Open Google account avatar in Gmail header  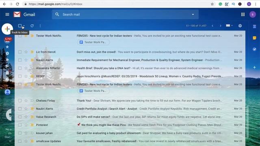click(x=253, y=15)
